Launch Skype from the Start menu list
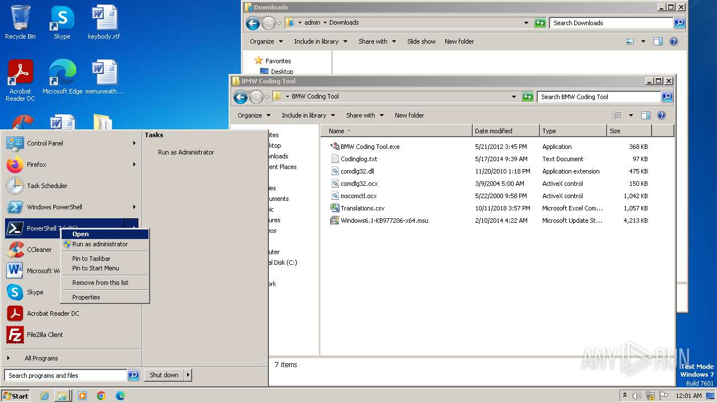The width and height of the screenshot is (717, 403). coord(32,292)
